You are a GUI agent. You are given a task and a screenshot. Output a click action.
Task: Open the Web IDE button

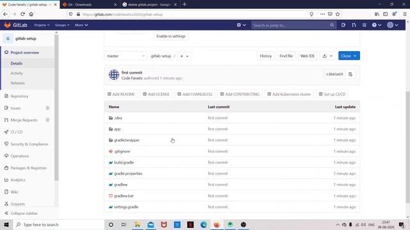307,56
